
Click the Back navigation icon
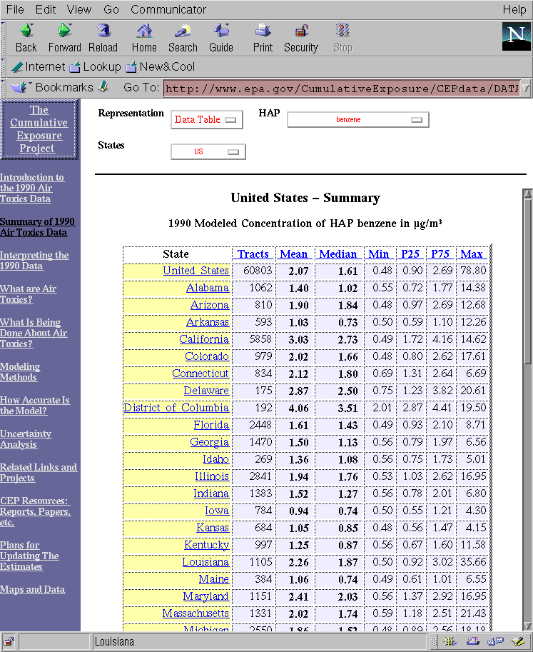coord(26,31)
